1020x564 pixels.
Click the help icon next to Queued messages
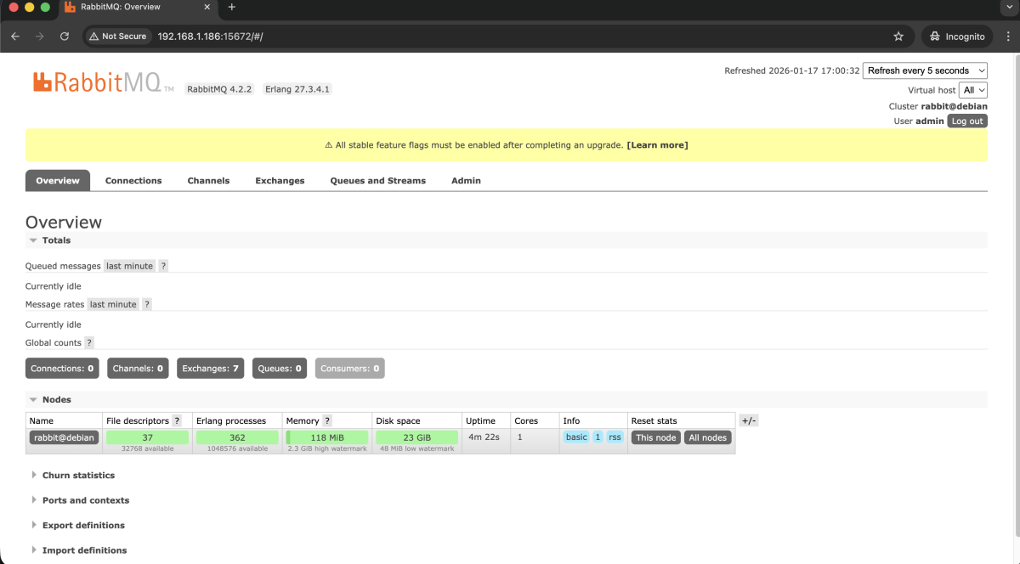(163, 266)
